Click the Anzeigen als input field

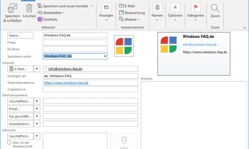point(91,76)
